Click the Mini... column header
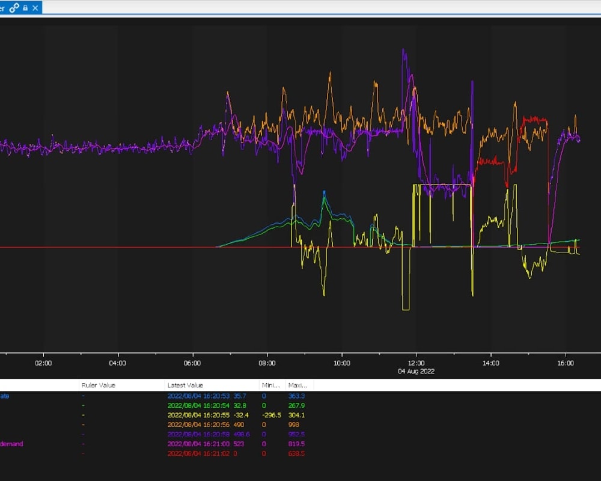601x481 pixels. [272, 385]
